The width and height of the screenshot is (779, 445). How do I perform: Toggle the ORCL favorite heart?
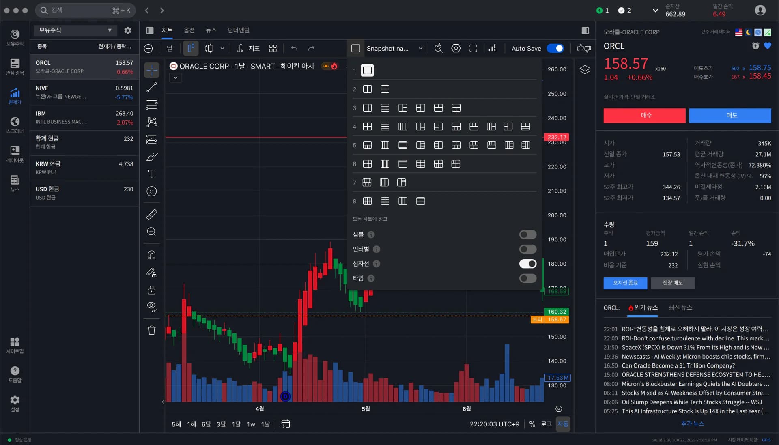(x=767, y=46)
